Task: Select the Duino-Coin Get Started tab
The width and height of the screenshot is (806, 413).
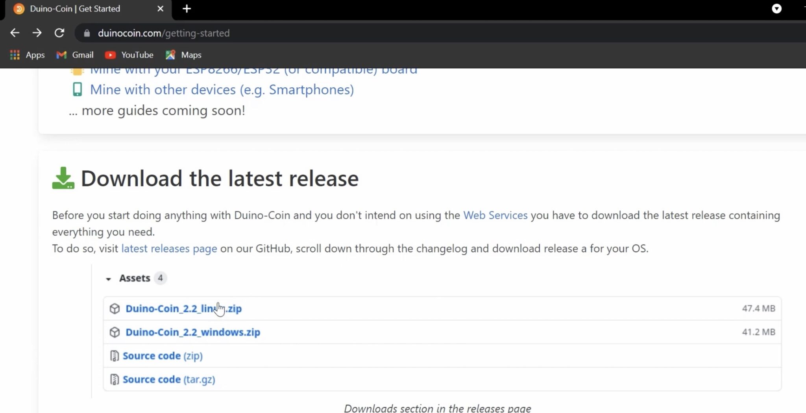Action: pyautogui.click(x=75, y=9)
